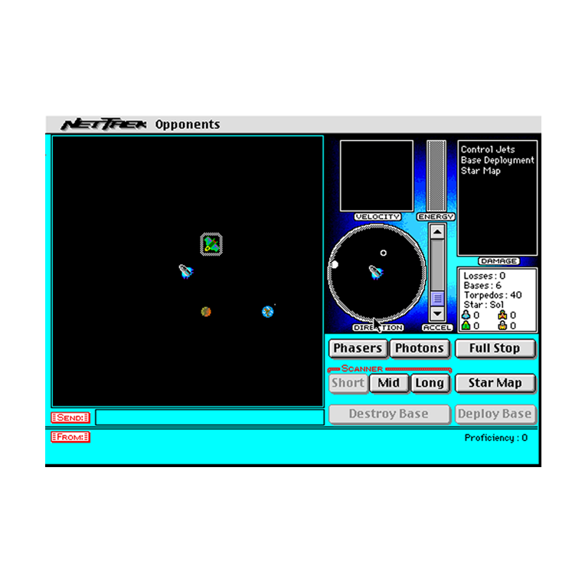
Task: Click the red-yellow winged ship icon
Action: coord(502,316)
